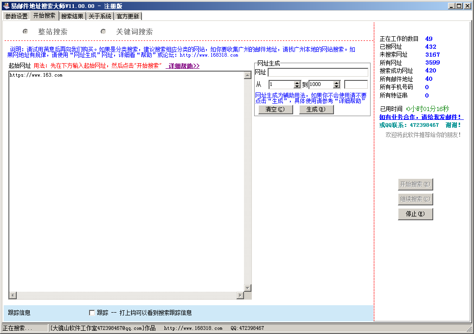The height and width of the screenshot is (334, 474).
Task: Switch to the 搜索结果 tab
Action: click(72, 16)
